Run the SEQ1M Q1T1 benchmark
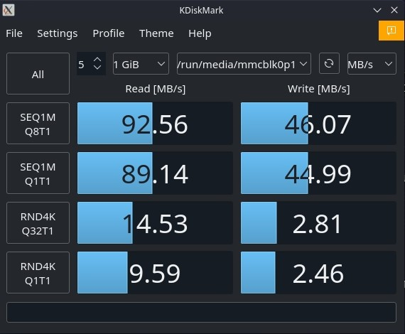 coord(38,173)
